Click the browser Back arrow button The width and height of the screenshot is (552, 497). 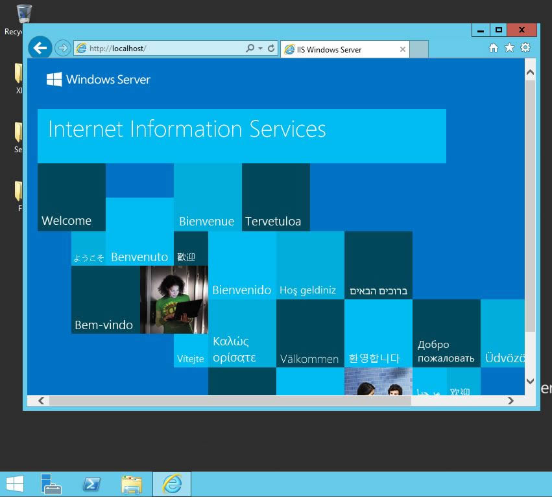coord(40,47)
